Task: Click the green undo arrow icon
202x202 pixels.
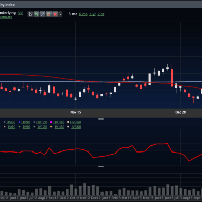Action: point(36,14)
